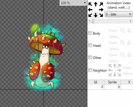Select the up direction arrow

coord(96,4)
